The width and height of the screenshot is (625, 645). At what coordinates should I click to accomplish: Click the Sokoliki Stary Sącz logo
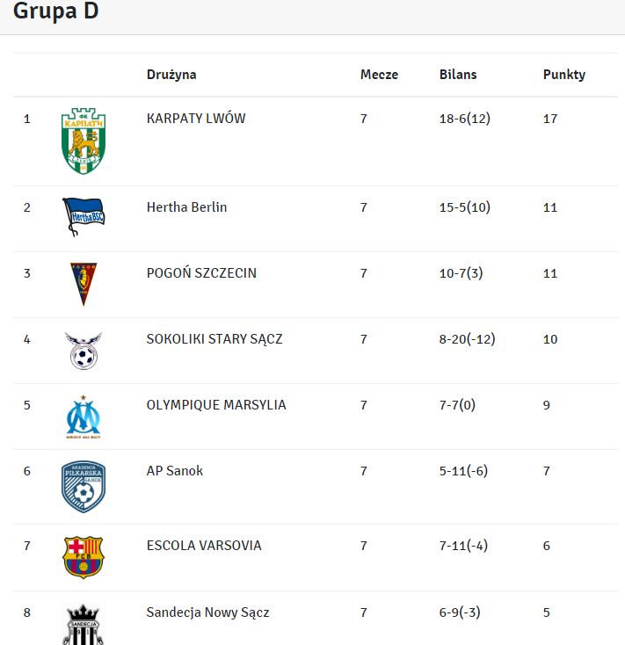(84, 350)
